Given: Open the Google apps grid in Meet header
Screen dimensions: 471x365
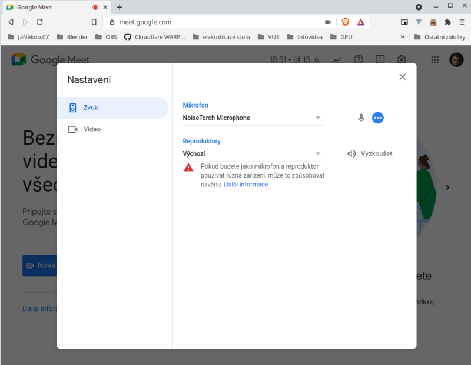Looking at the screenshot, I should coord(434,59).
